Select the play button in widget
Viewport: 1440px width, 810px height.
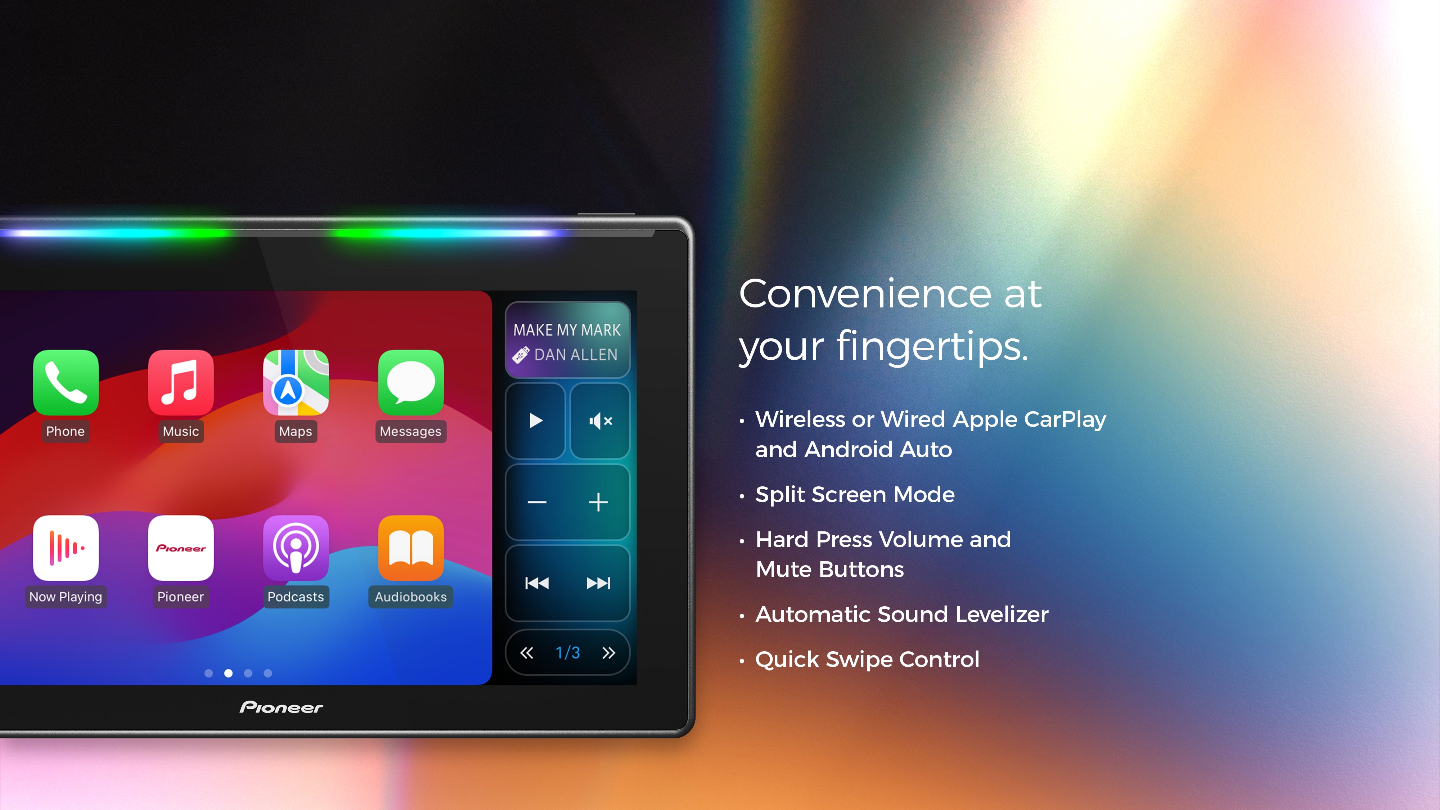pos(535,420)
